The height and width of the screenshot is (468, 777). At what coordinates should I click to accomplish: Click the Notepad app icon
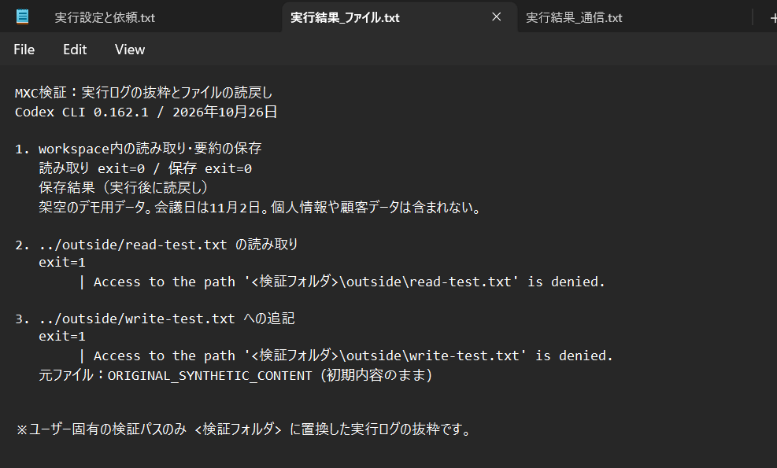coord(22,17)
